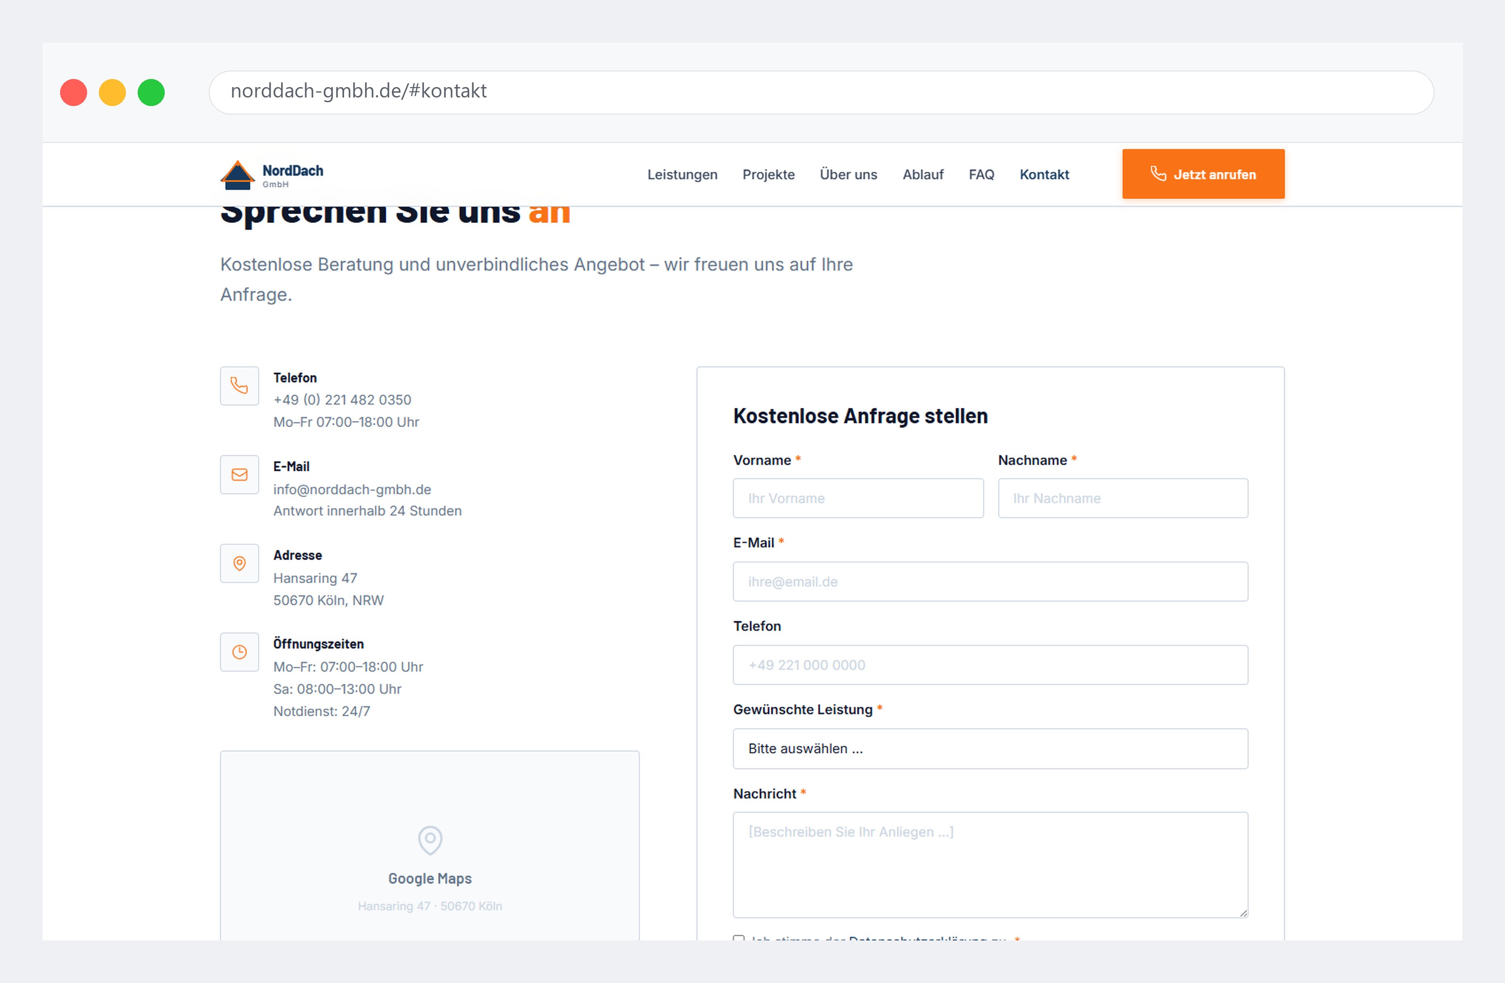
Task: Click the clock icon beside Öffnungszeiten
Action: tap(239, 652)
